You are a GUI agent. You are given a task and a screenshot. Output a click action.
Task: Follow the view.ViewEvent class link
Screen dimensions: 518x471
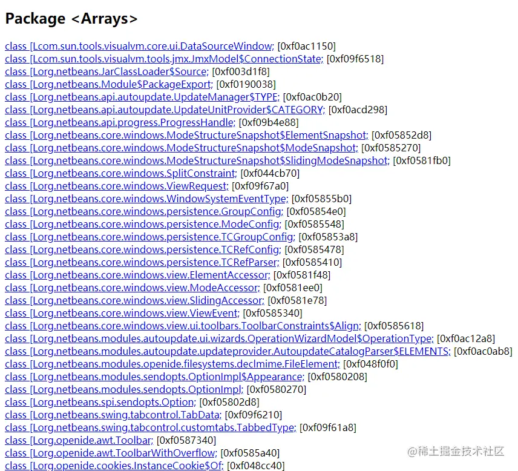pyautogui.click(x=122, y=314)
